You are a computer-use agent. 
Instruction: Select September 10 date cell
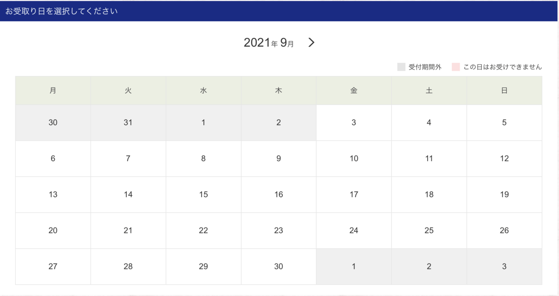click(x=354, y=158)
